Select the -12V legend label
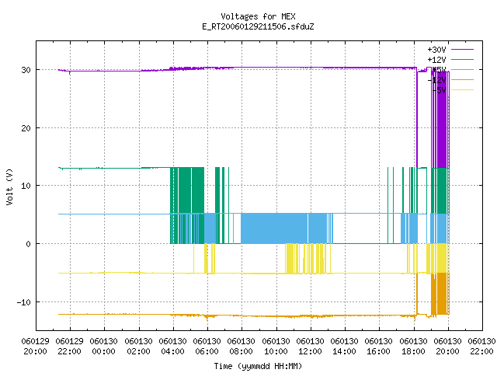Screen dimensions: 497x373 click(436, 80)
